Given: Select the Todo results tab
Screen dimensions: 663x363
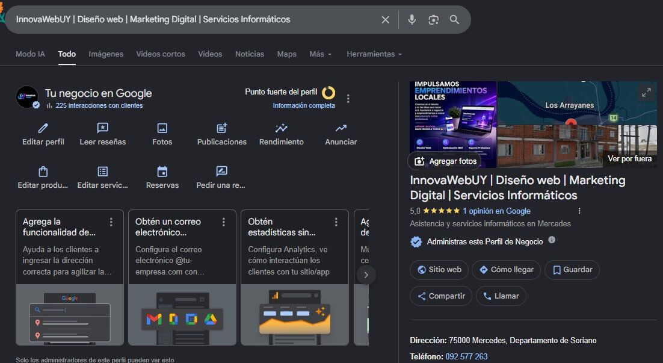Looking at the screenshot, I should [x=67, y=54].
